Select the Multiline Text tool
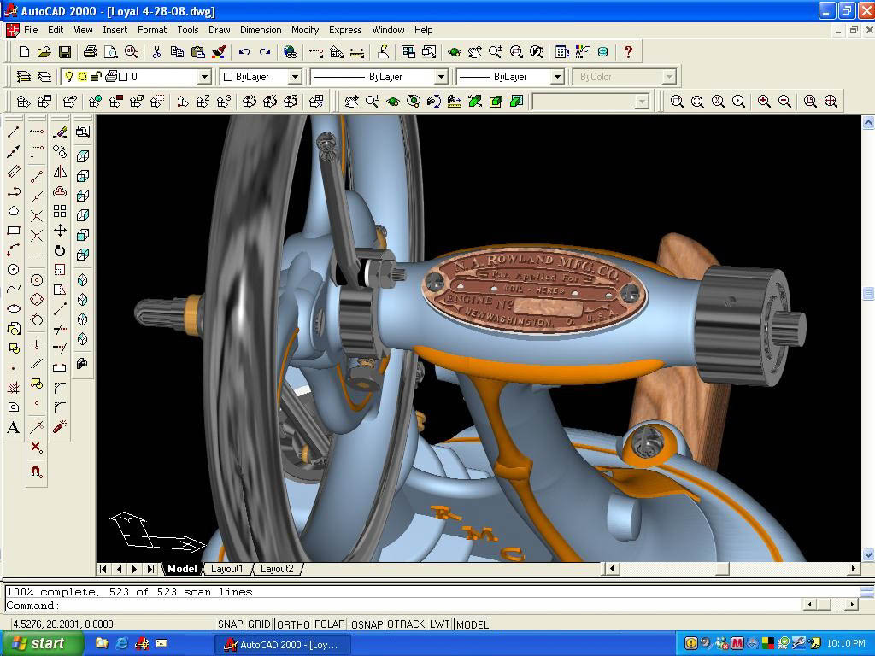The height and width of the screenshot is (656, 875). pyautogui.click(x=14, y=428)
